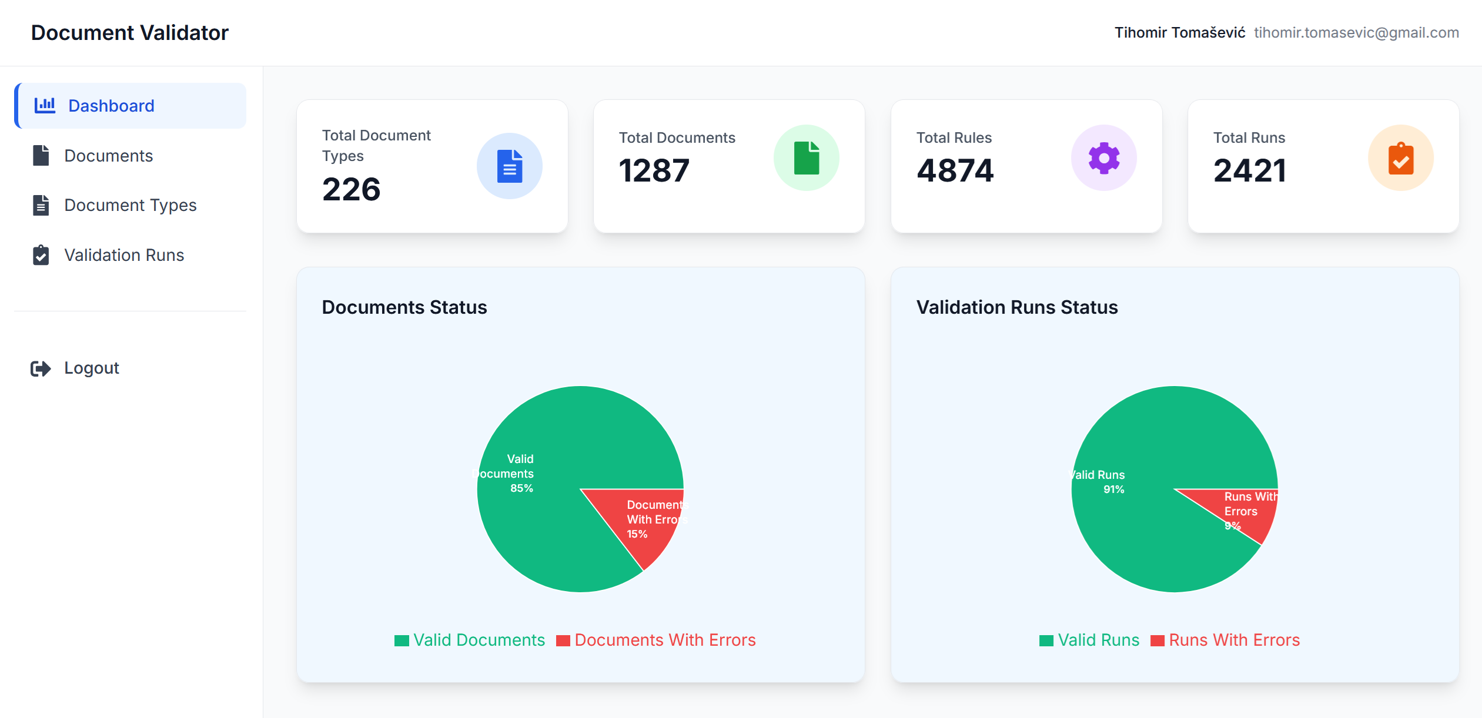Click the purple gear icon on Total Rules card

pos(1104,157)
